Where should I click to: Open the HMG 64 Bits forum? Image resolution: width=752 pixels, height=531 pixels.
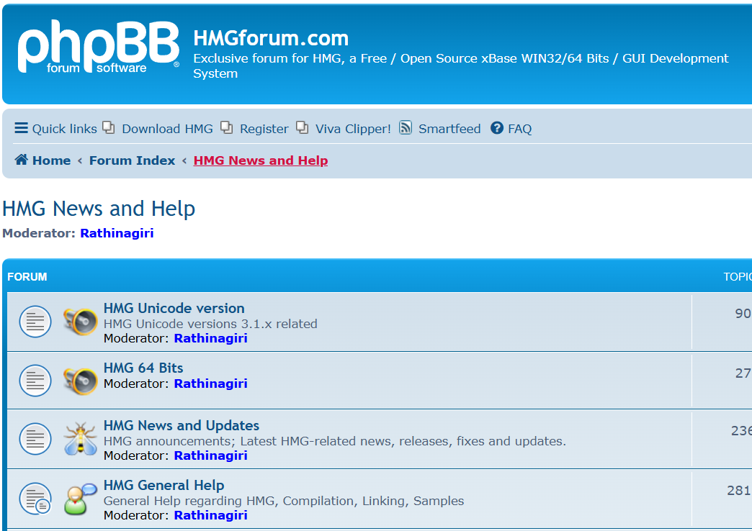(143, 368)
